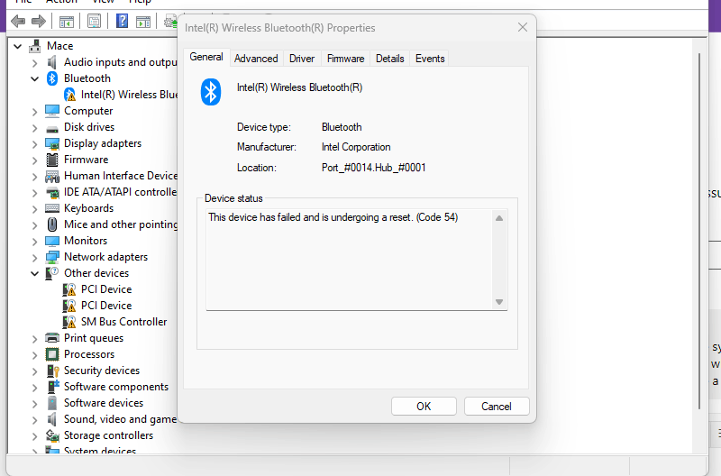Expand the Software devices chevron

[35, 403]
